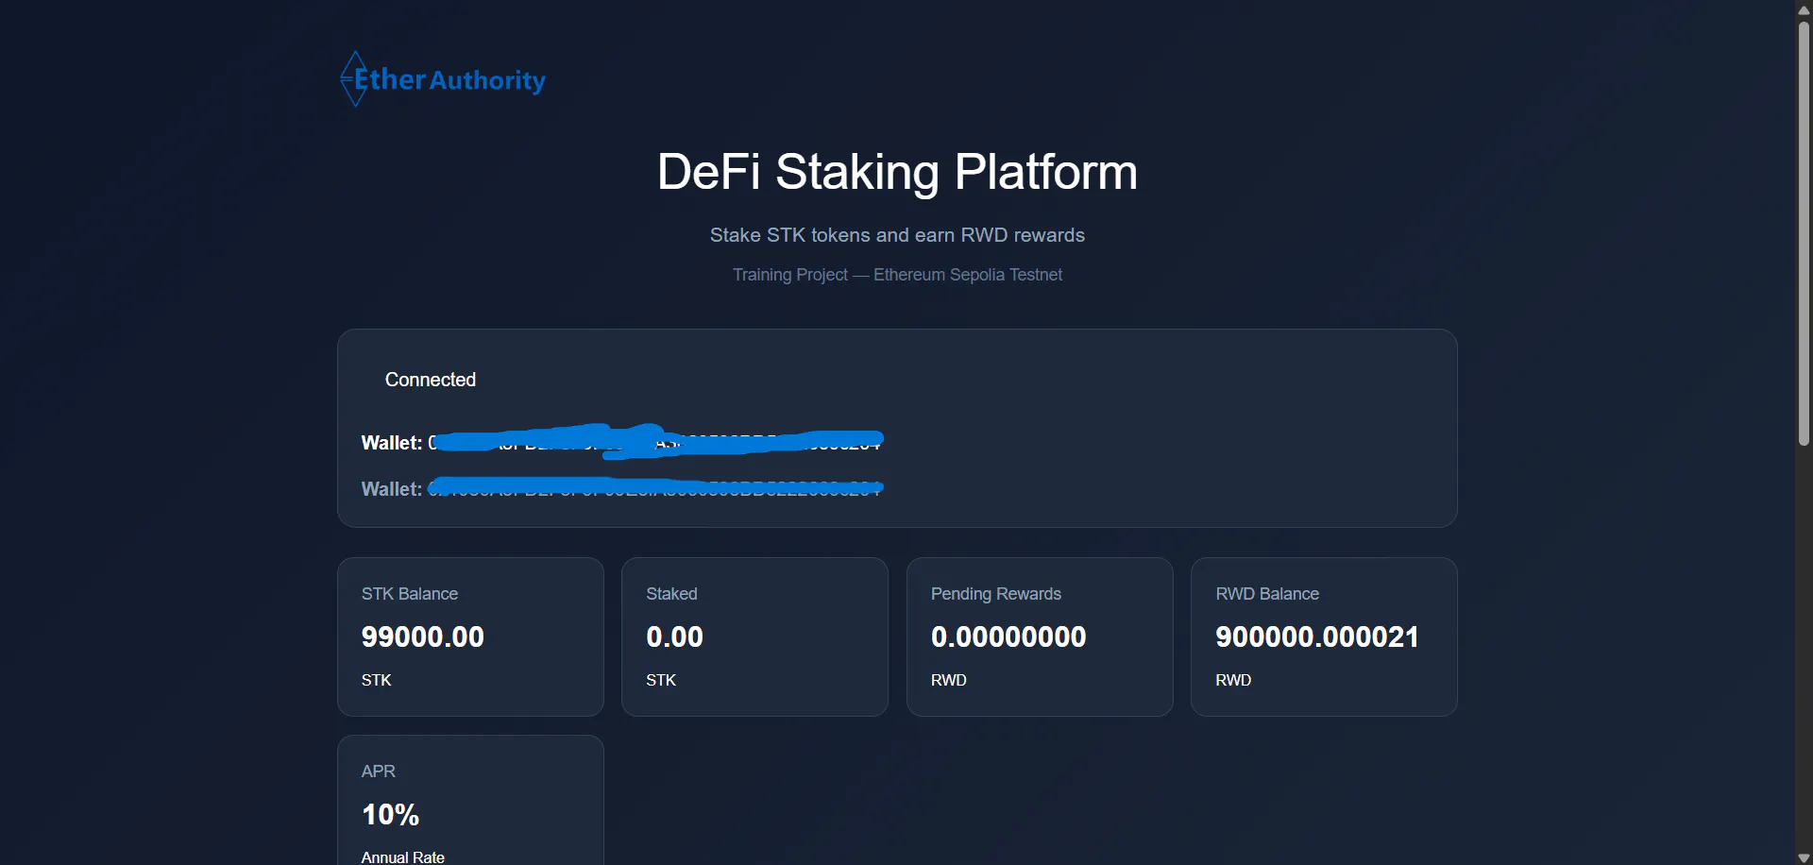1813x865 pixels.
Task: Click the EtherAuthority logo
Action: click(443, 78)
